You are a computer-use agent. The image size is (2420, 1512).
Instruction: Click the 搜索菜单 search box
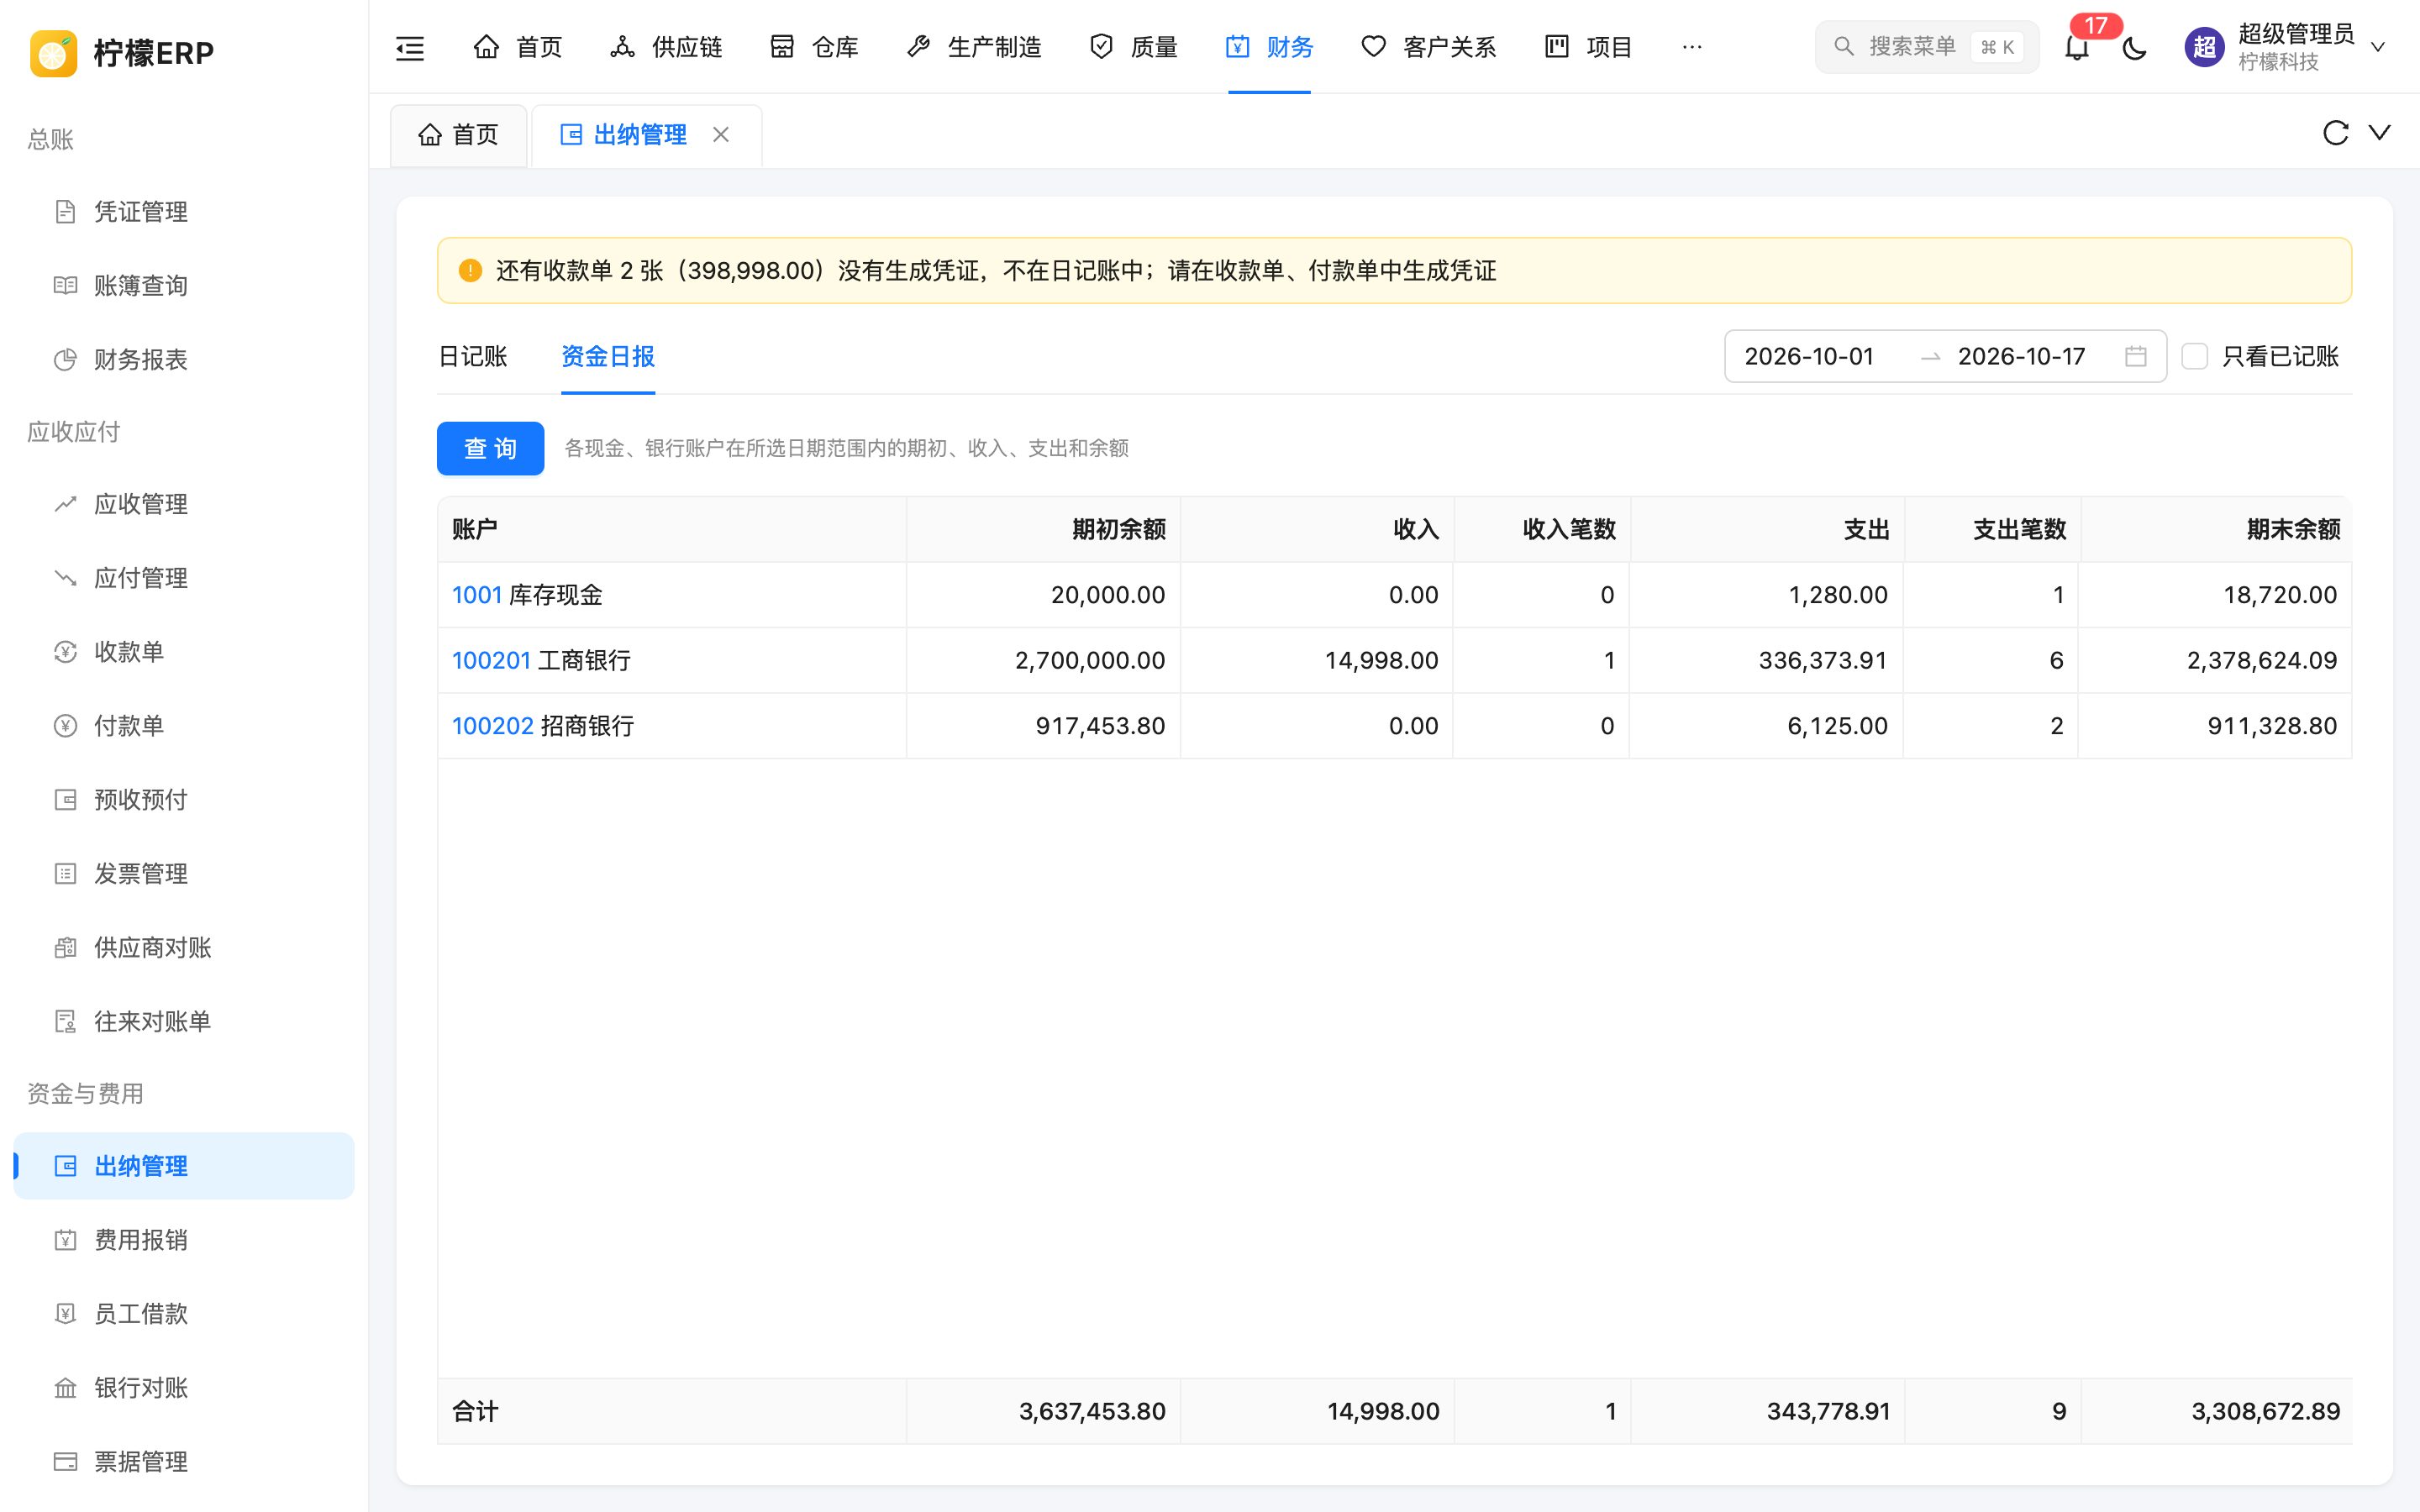click(1926, 47)
